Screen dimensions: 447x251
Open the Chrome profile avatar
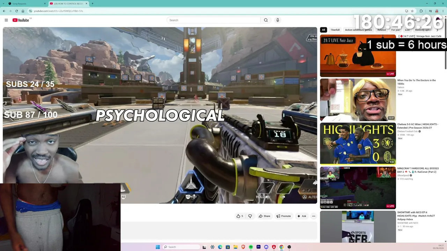(x=437, y=11)
